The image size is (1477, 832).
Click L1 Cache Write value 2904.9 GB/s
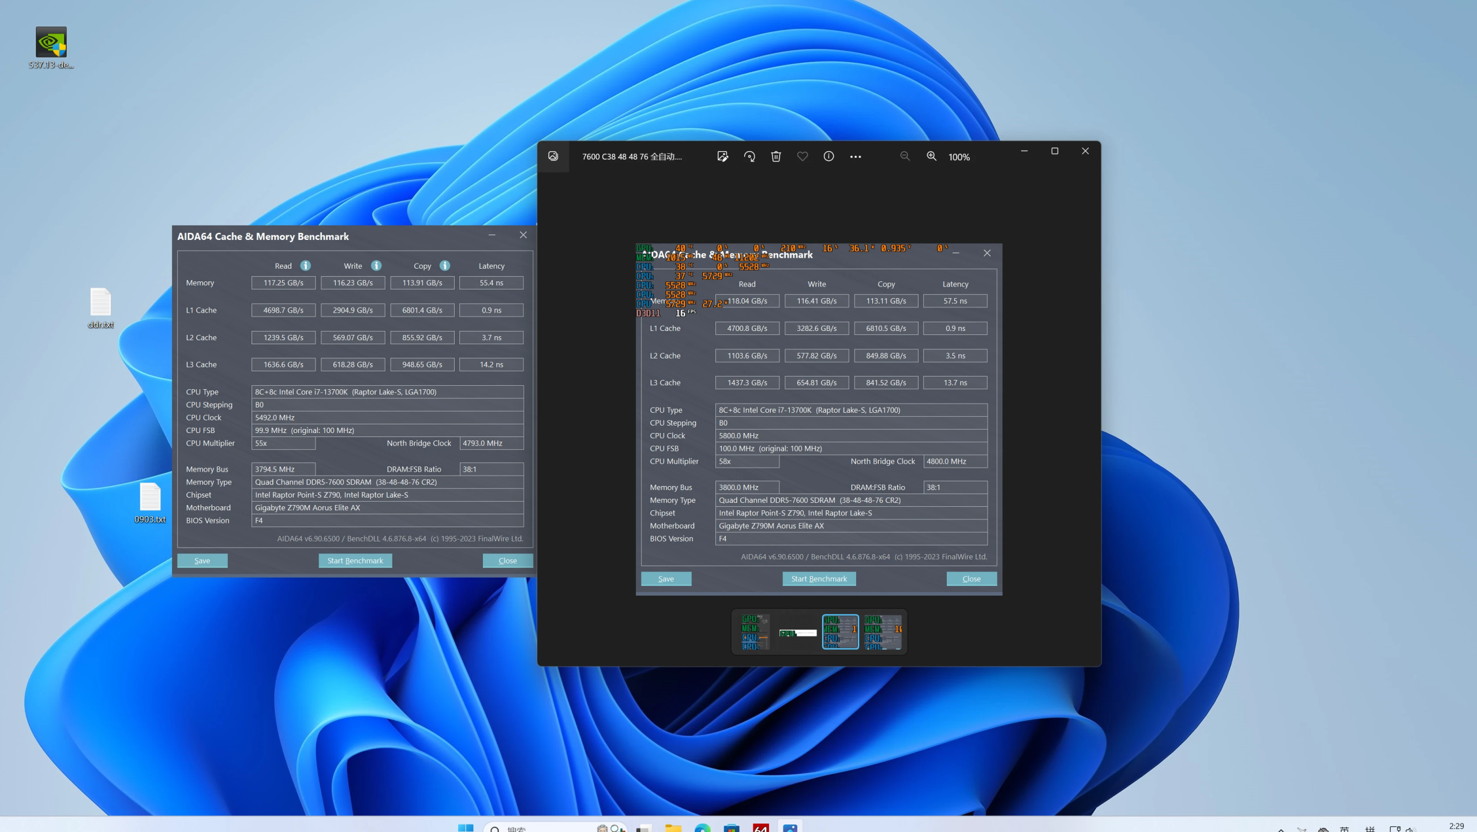point(353,310)
